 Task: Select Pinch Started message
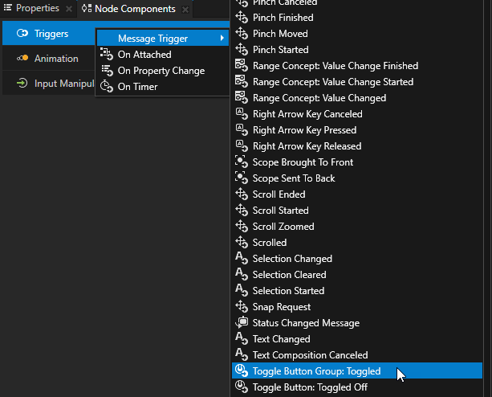point(357,49)
